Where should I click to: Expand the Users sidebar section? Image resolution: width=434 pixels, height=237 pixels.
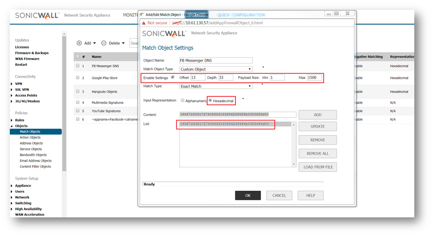pos(12,192)
